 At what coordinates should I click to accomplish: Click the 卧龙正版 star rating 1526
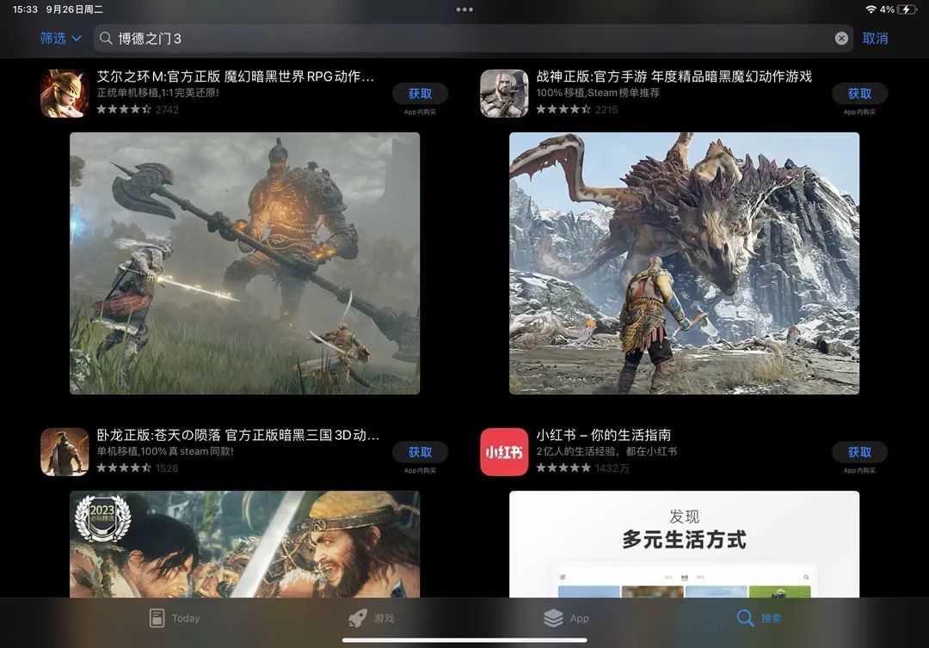coord(138,468)
